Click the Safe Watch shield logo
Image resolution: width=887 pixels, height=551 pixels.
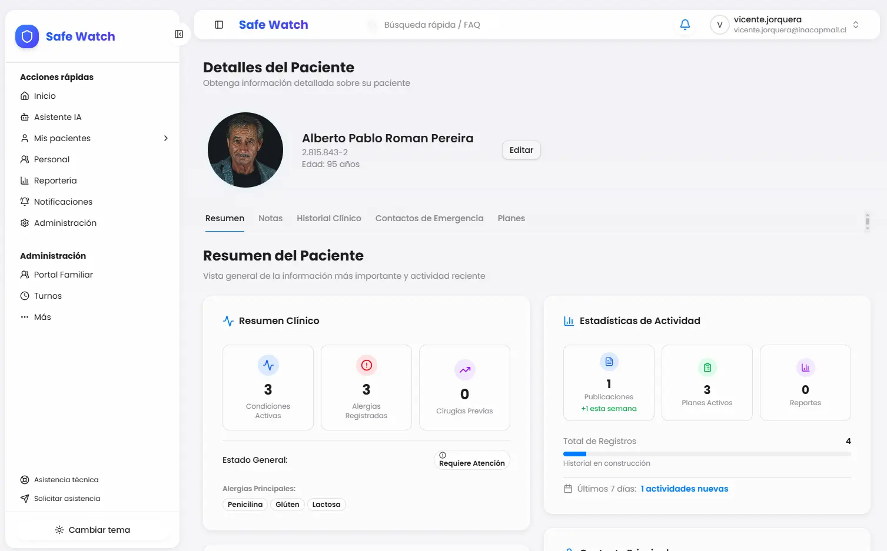[26, 36]
